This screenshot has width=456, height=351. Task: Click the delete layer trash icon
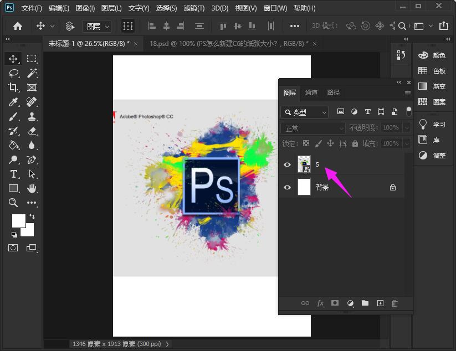pos(395,303)
